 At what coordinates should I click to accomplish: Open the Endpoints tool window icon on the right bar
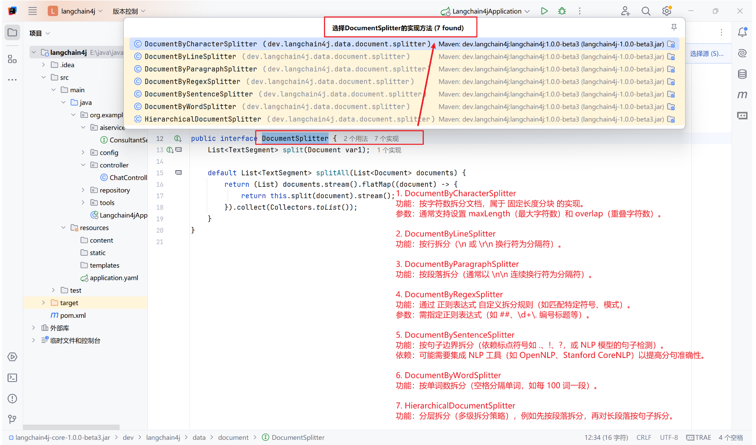point(742,115)
